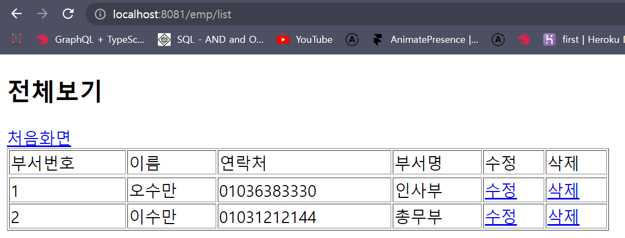Click the 부서명 column header
This screenshot has width=625, height=238.
click(437, 163)
